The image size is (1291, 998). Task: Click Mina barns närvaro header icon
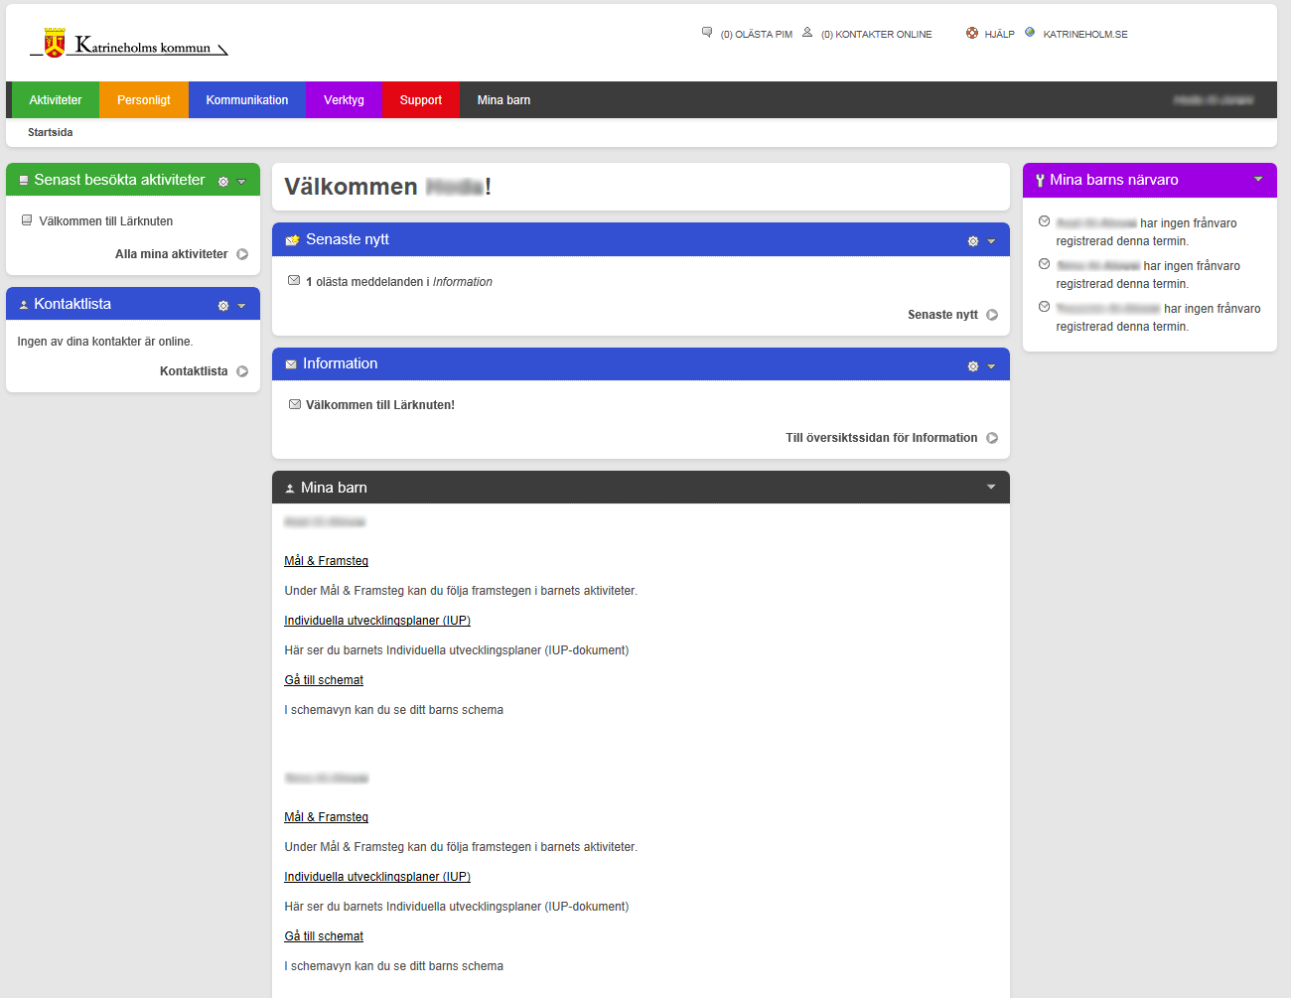[x=1040, y=181]
